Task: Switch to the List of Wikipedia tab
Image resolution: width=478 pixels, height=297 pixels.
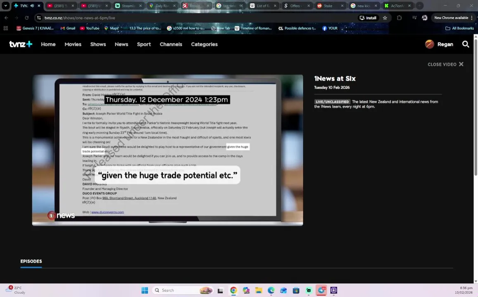Action: pyautogui.click(x=264, y=5)
